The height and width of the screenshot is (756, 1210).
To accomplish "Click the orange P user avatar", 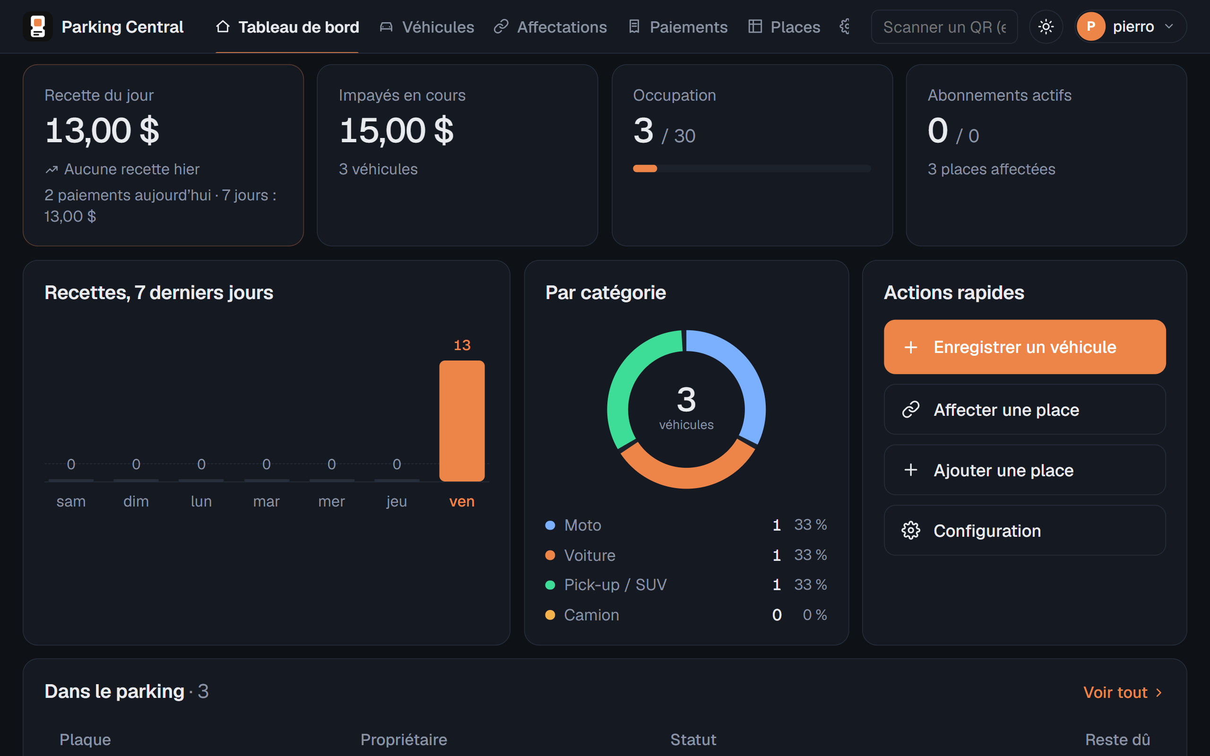I will coord(1091,26).
